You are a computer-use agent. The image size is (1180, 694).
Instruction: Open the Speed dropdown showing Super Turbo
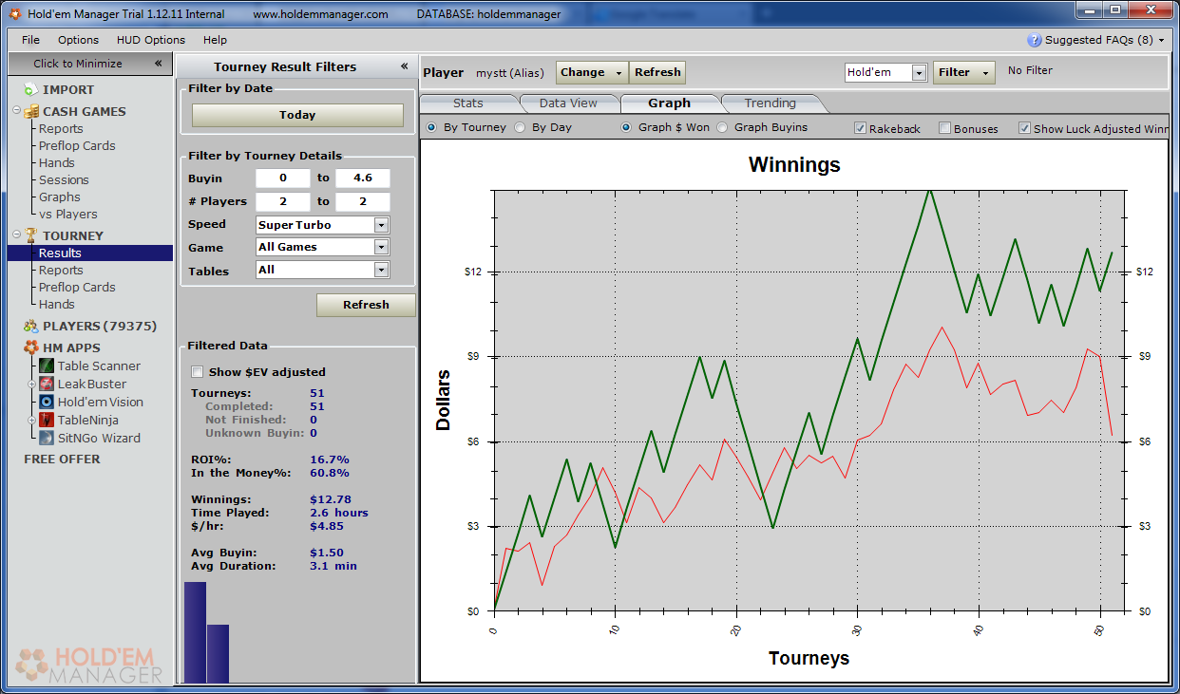pyautogui.click(x=381, y=225)
